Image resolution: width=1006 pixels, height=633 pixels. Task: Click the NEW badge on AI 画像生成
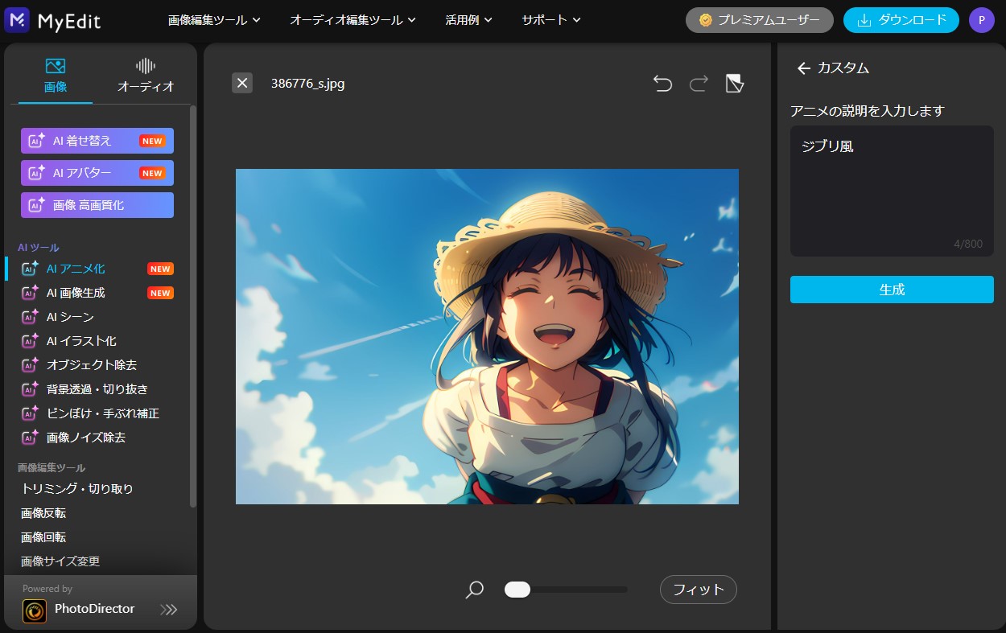coord(160,293)
